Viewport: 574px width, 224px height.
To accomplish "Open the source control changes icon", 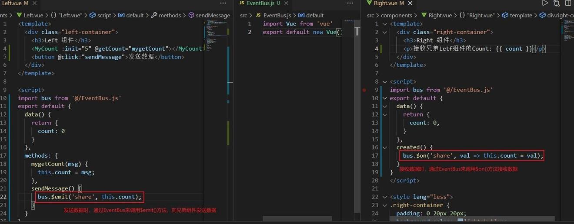I will (557, 3).
